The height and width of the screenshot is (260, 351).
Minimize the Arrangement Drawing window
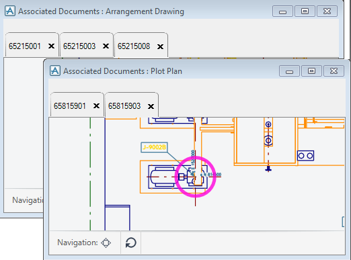pyautogui.click(x=282, y=11)
